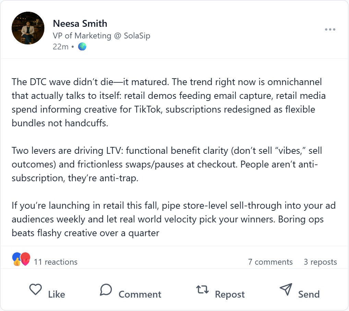This screenshot has height=311, width=349.
Task: Click the speech bubble comment icon
Action: (x=106, y=289)
